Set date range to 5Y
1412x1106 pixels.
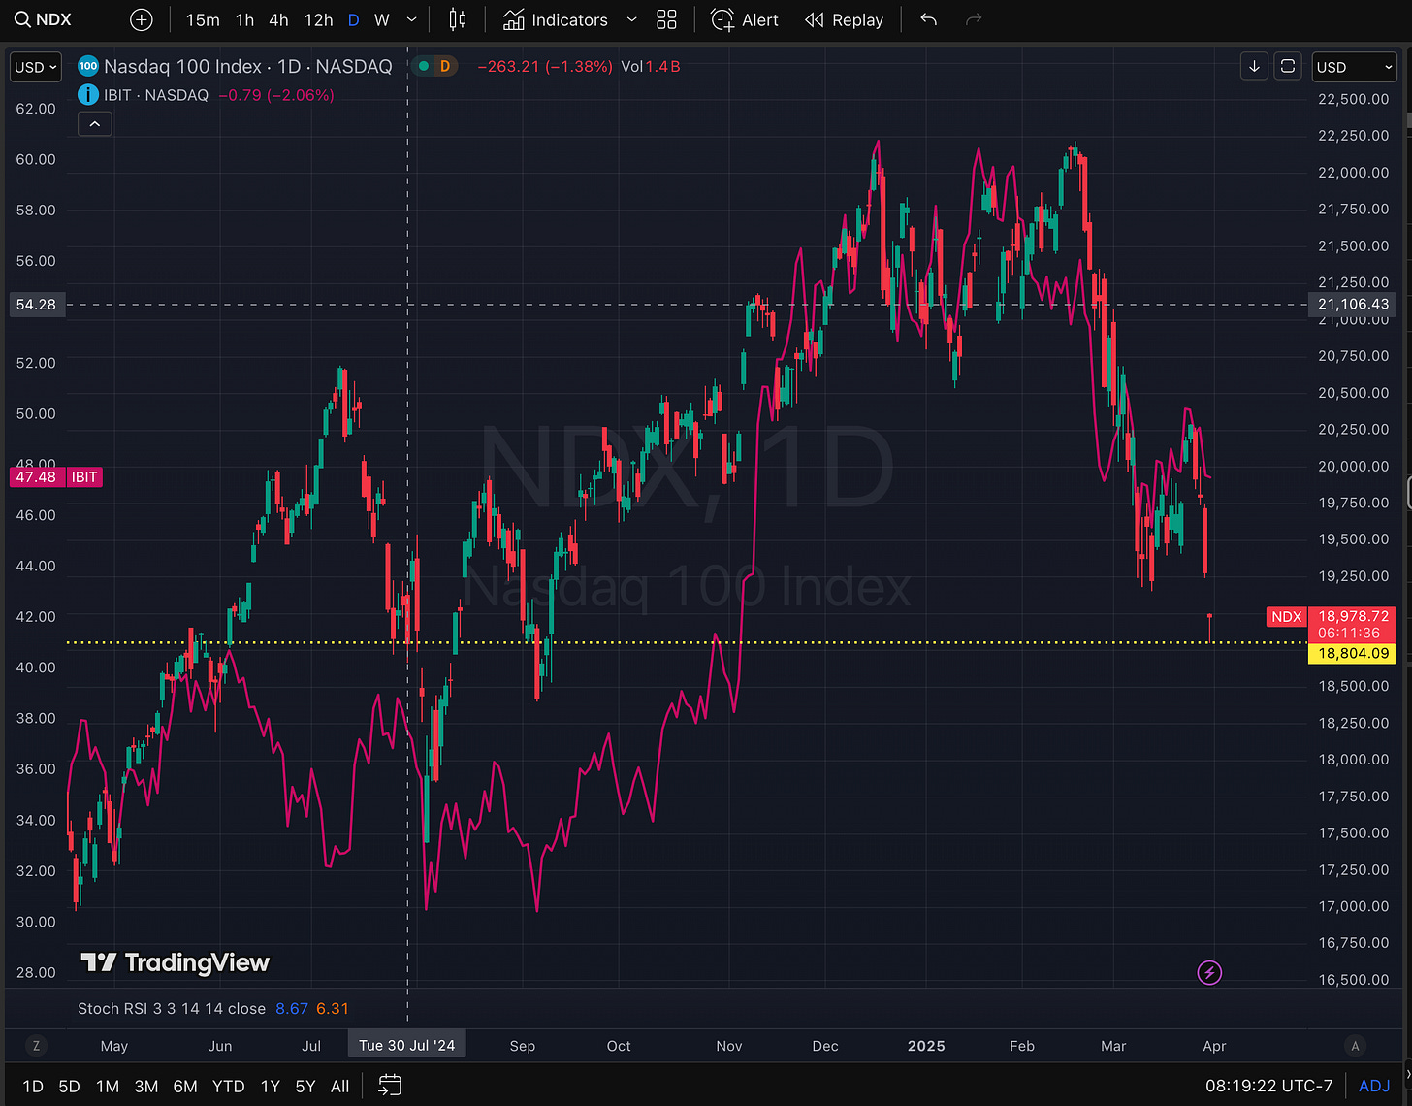305,1086
